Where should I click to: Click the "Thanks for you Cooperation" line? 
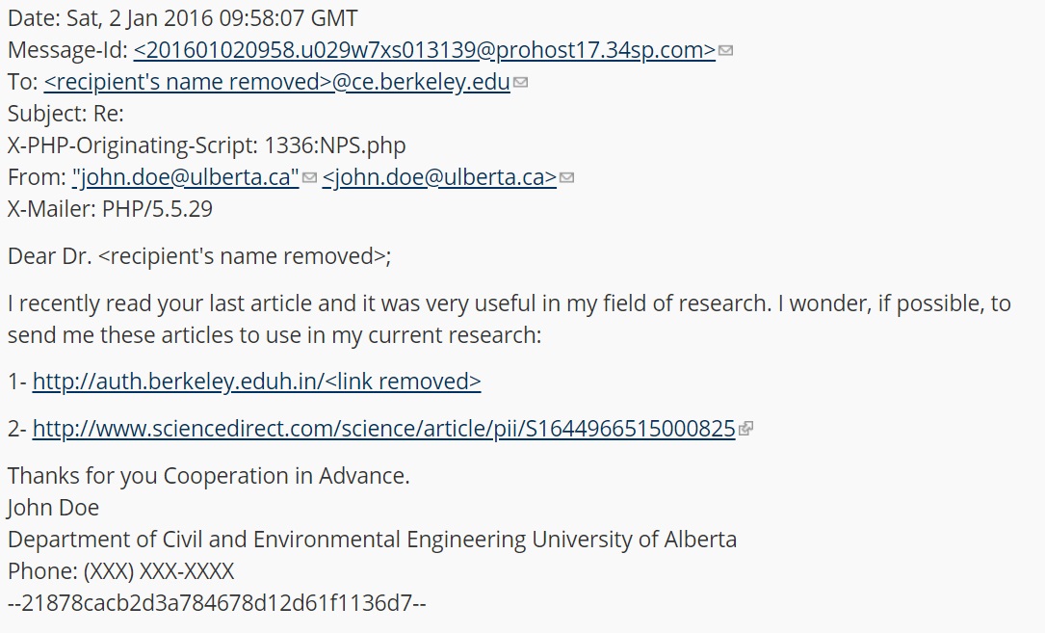(208, 476)
